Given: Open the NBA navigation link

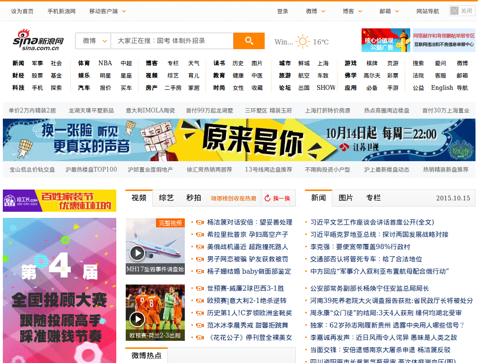Looking at the screenshot, I should point(105,63).
